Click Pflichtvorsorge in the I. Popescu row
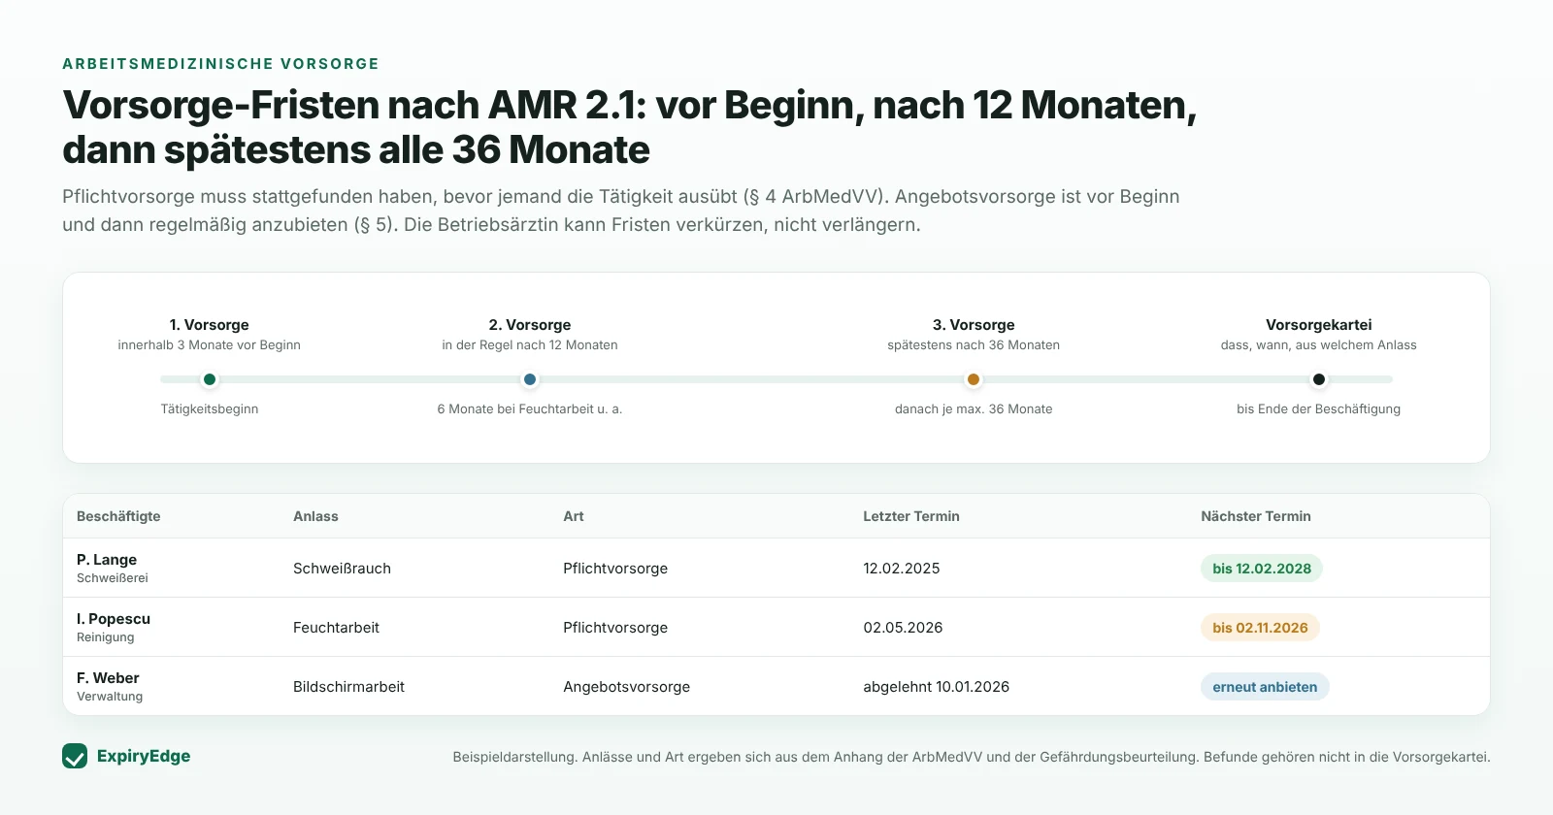Image resolution: width=1553 pixels, height=815 pixels. 615,628
